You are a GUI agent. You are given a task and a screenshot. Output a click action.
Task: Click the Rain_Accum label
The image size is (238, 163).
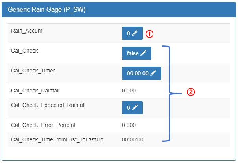27,31
